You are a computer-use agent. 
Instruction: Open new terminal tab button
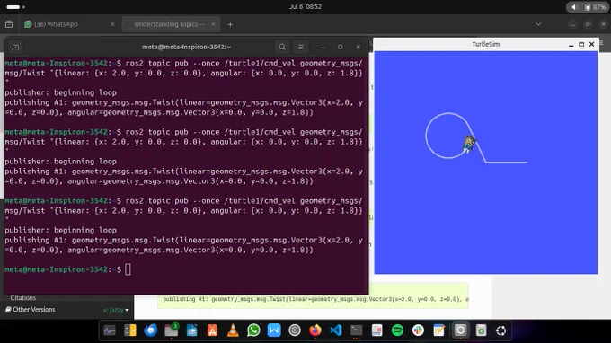click(15, 47)
